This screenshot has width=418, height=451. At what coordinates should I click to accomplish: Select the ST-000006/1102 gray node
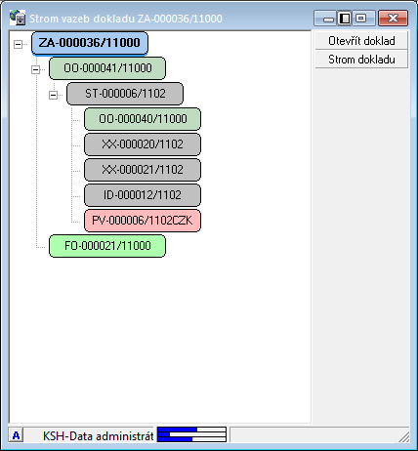pyautogui.click(x=125, y=94)
